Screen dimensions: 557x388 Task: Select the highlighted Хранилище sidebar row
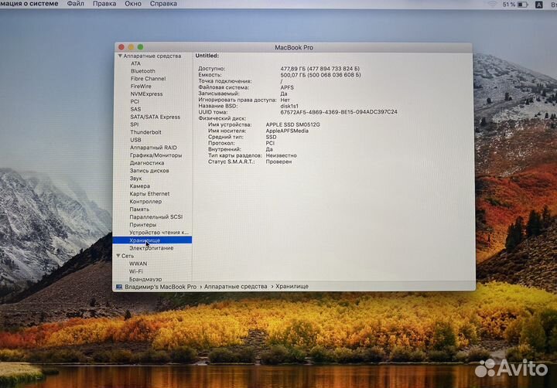click(152, 240)
